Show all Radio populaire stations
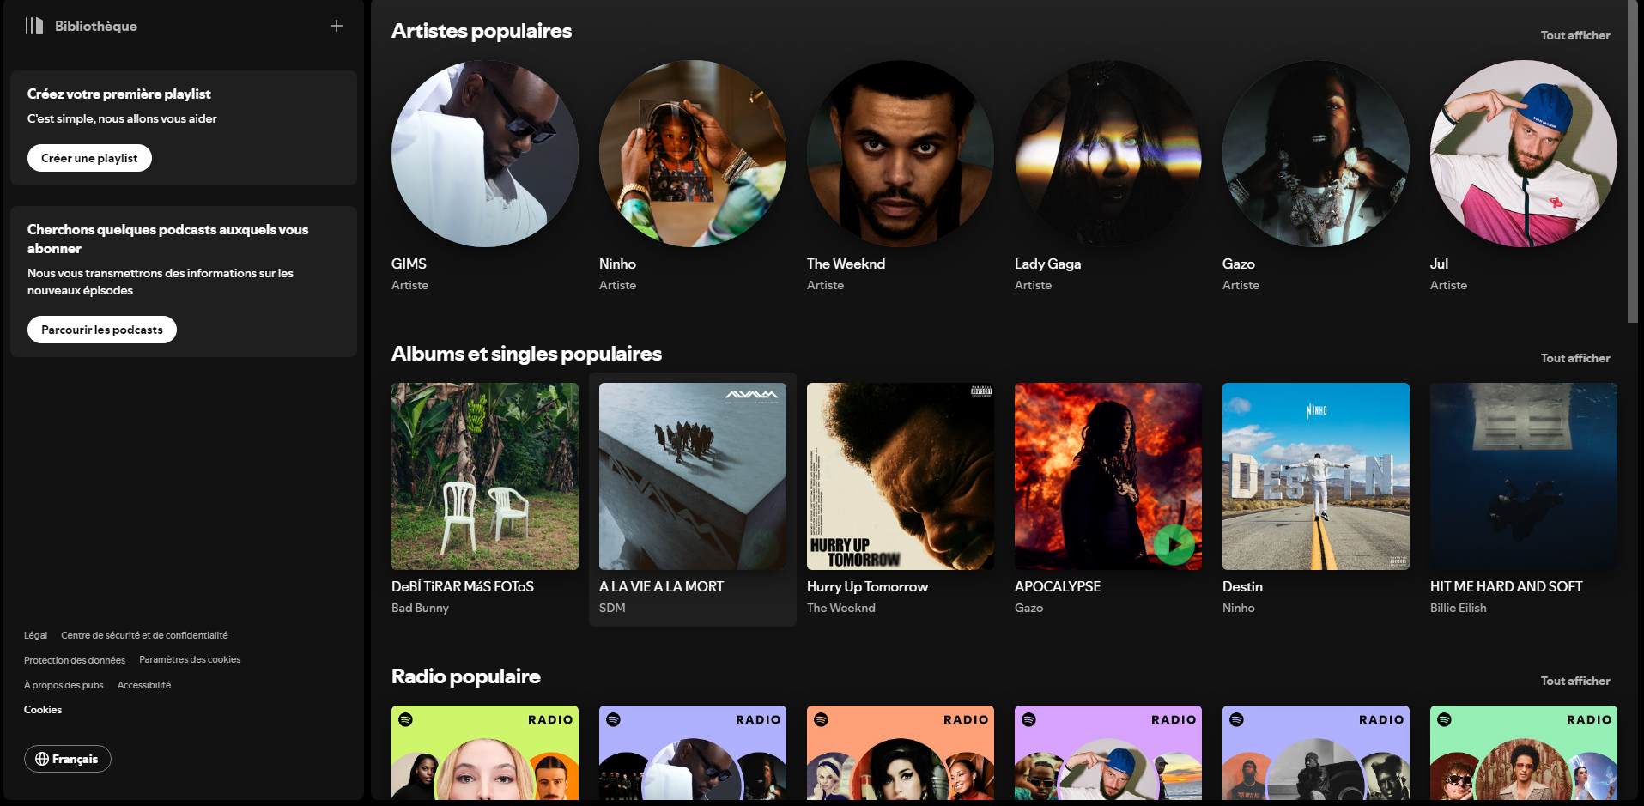Viewport: 1644px width, 806px height. 1574,681
